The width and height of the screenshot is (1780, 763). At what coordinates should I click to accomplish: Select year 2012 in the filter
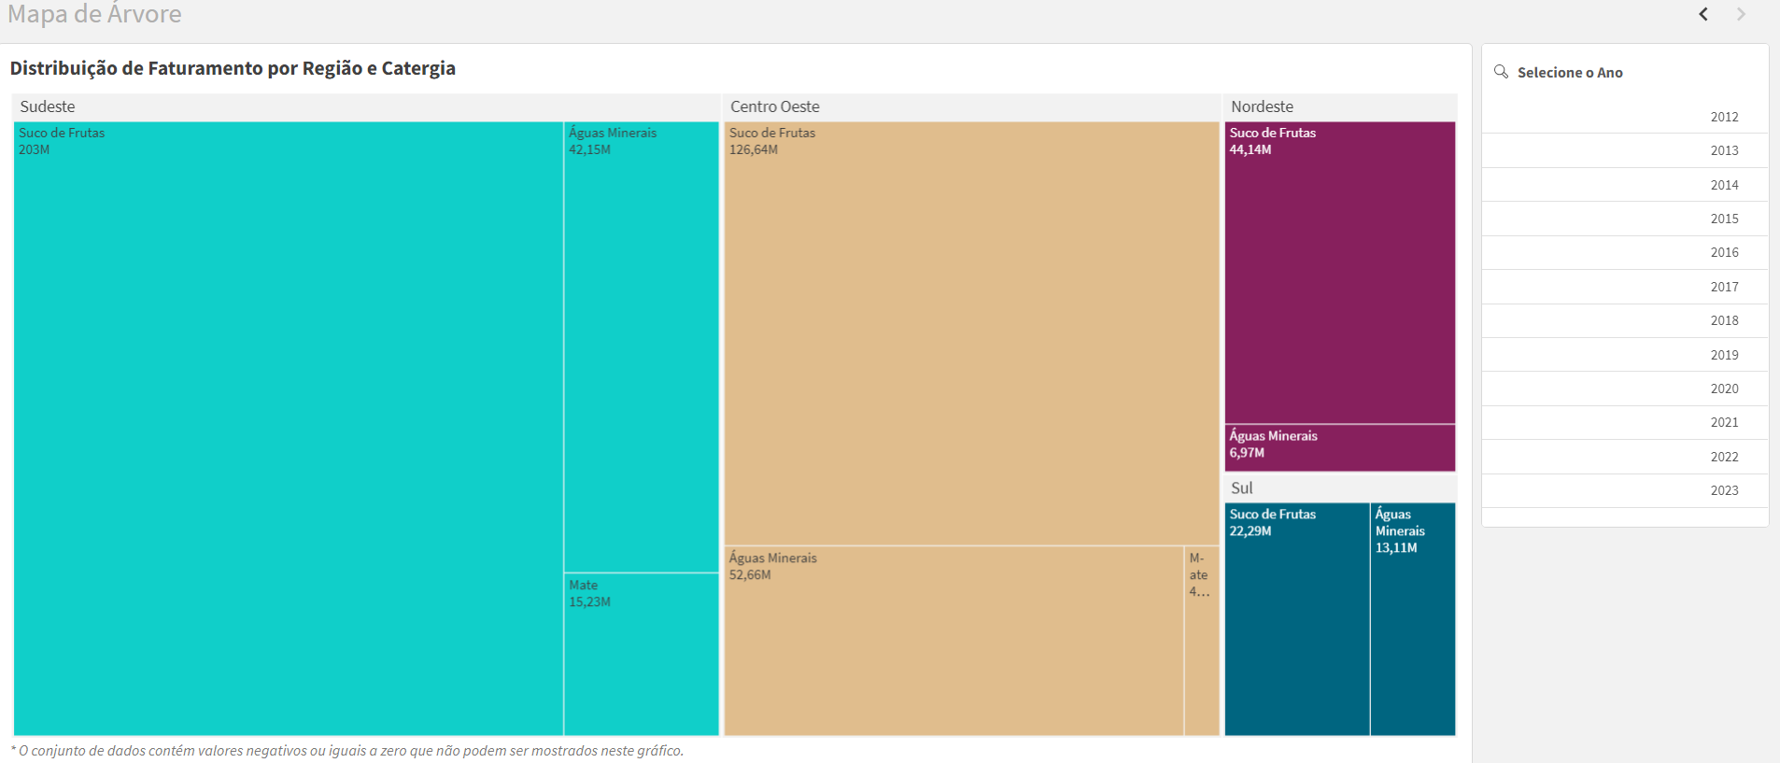point(1625,117)
